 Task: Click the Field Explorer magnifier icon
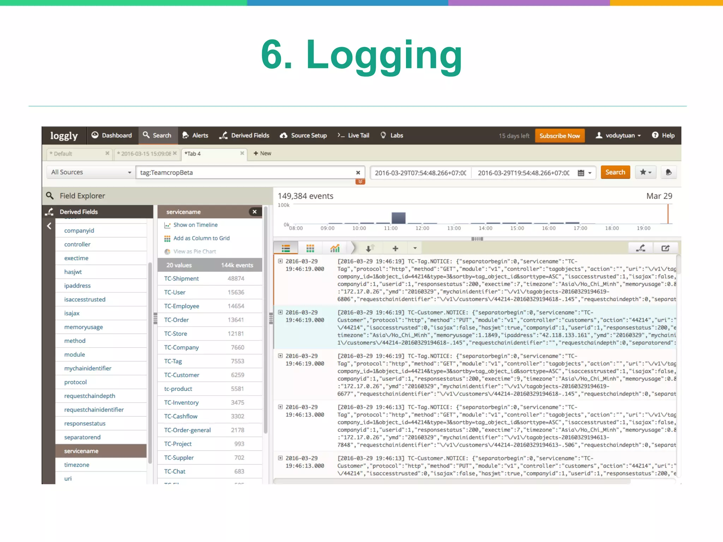coord(50,196)
